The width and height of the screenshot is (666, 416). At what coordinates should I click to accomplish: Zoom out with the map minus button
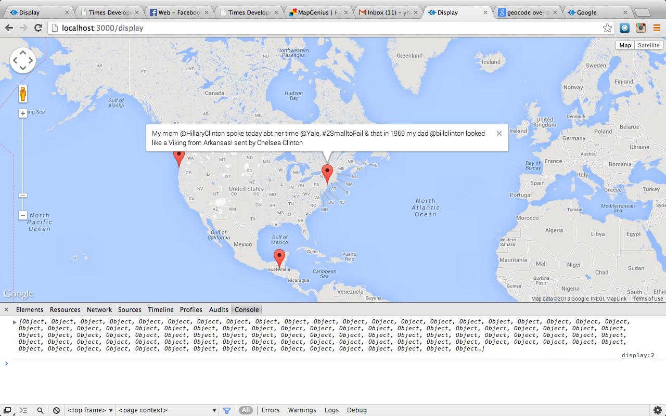pos(23,215)
